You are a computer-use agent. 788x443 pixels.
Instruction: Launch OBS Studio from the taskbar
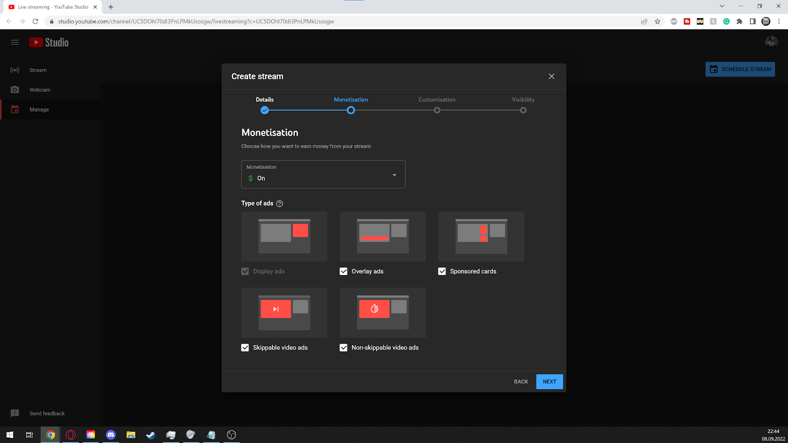(x=231, y=435)
